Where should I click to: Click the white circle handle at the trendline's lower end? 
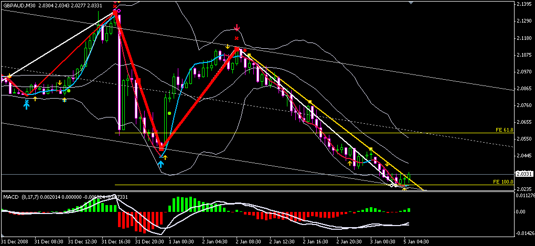tap(393, 186)
